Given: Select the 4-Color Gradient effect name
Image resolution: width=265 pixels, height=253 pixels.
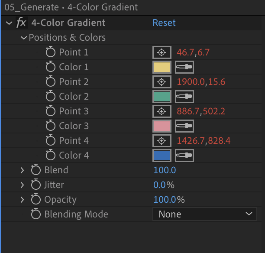Looking at the screenshot, I should (68, 23).
